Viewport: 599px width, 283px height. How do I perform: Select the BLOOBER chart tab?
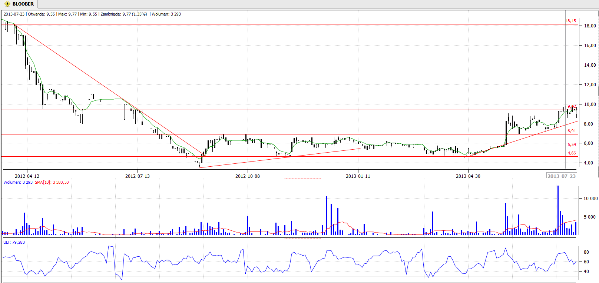[x=23, y=4]
